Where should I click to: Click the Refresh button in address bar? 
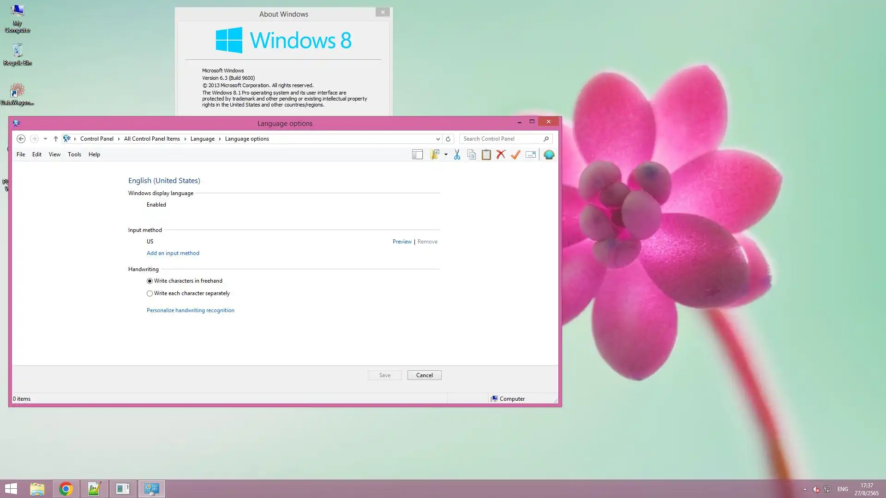click(x=448, y=139)
